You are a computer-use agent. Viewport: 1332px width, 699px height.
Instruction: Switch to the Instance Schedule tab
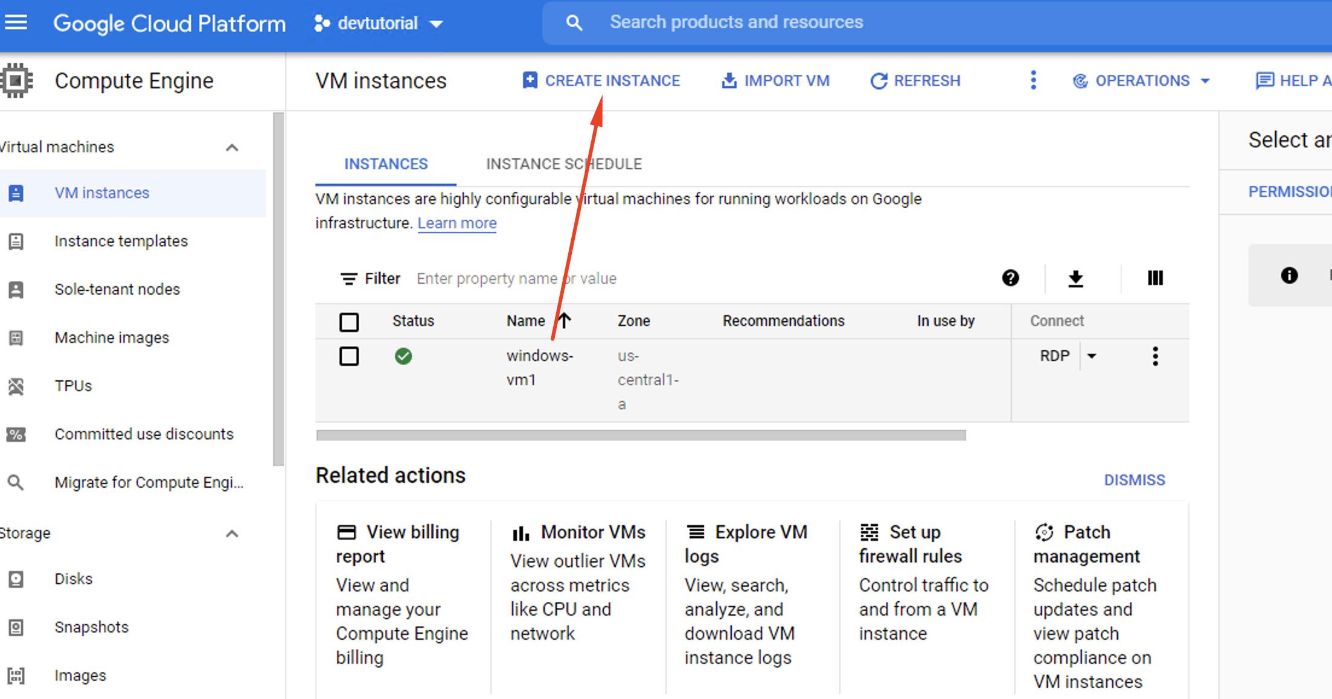564,164
